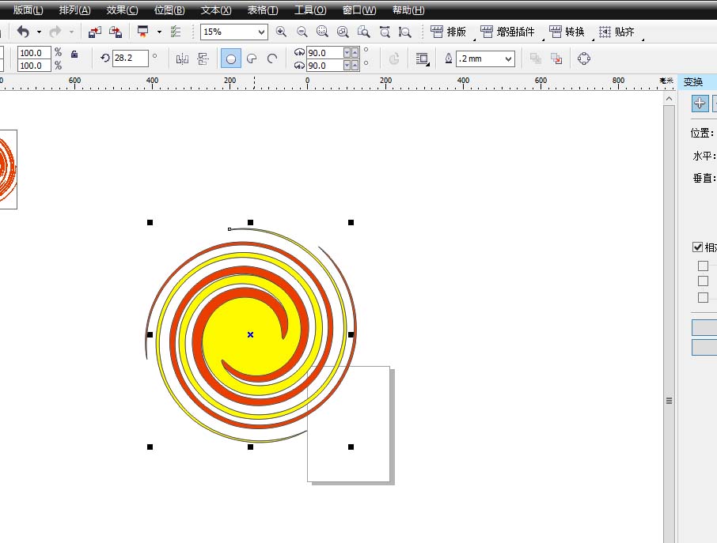Uncheck the 相对 checkbox in transform panel
This screenshot has width=717, height=543.
[x=697, y=247]
